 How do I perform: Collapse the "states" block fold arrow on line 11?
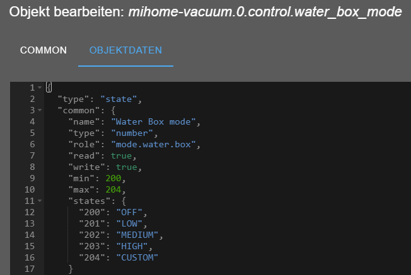(x=40, y=201)
